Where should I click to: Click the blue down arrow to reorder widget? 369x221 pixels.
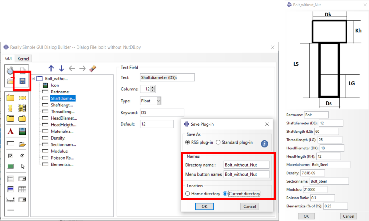point(61,68)
